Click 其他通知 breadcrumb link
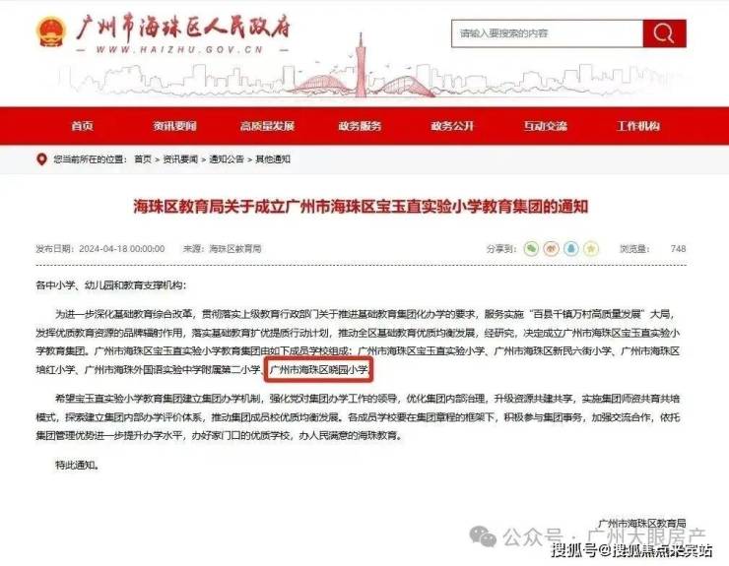 click(273, 159)
